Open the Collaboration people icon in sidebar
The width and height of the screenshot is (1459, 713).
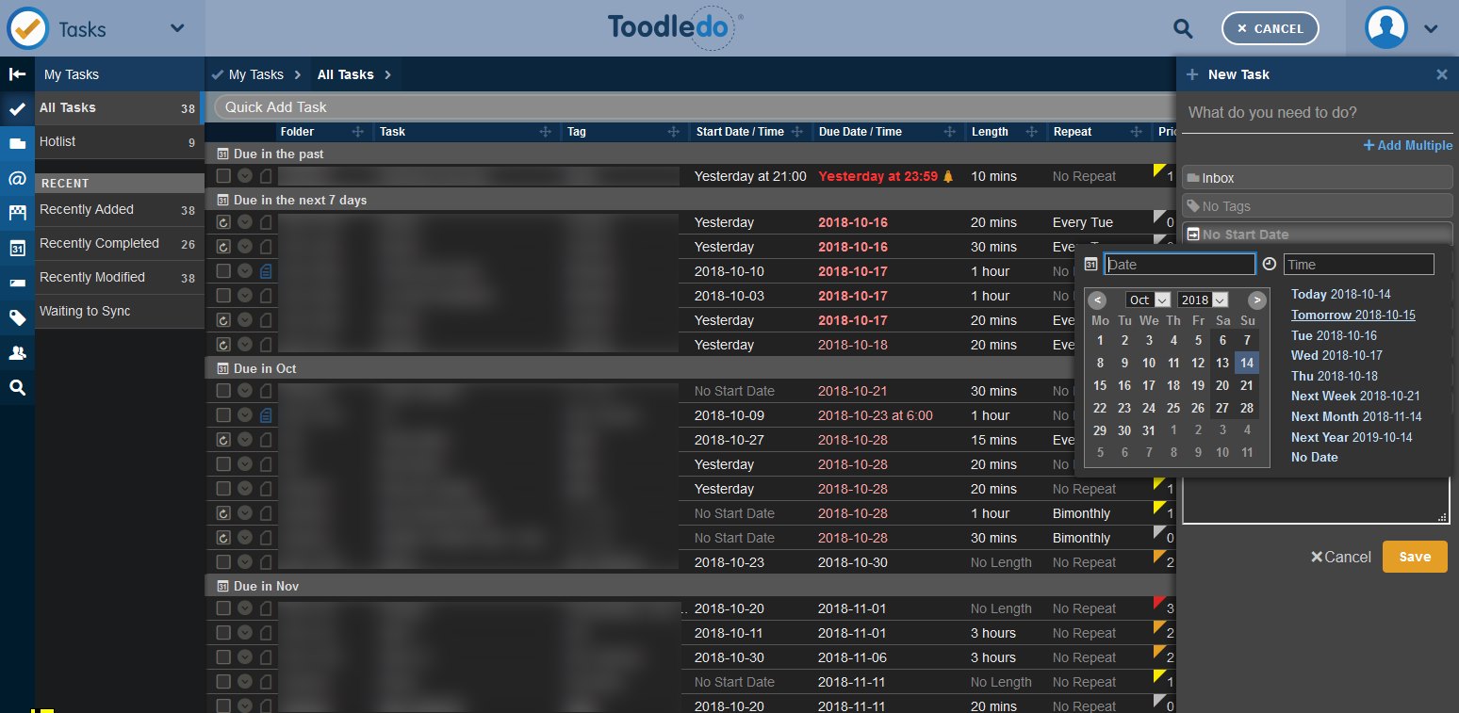pos(16,352)
